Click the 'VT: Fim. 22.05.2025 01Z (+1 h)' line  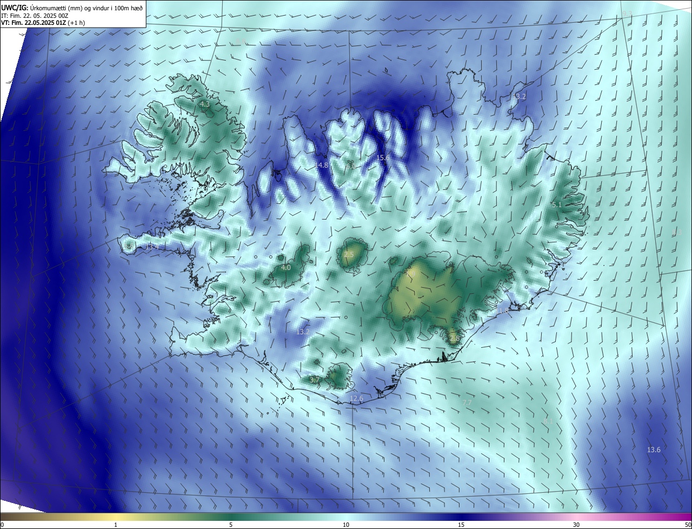(x=43, y=23)
